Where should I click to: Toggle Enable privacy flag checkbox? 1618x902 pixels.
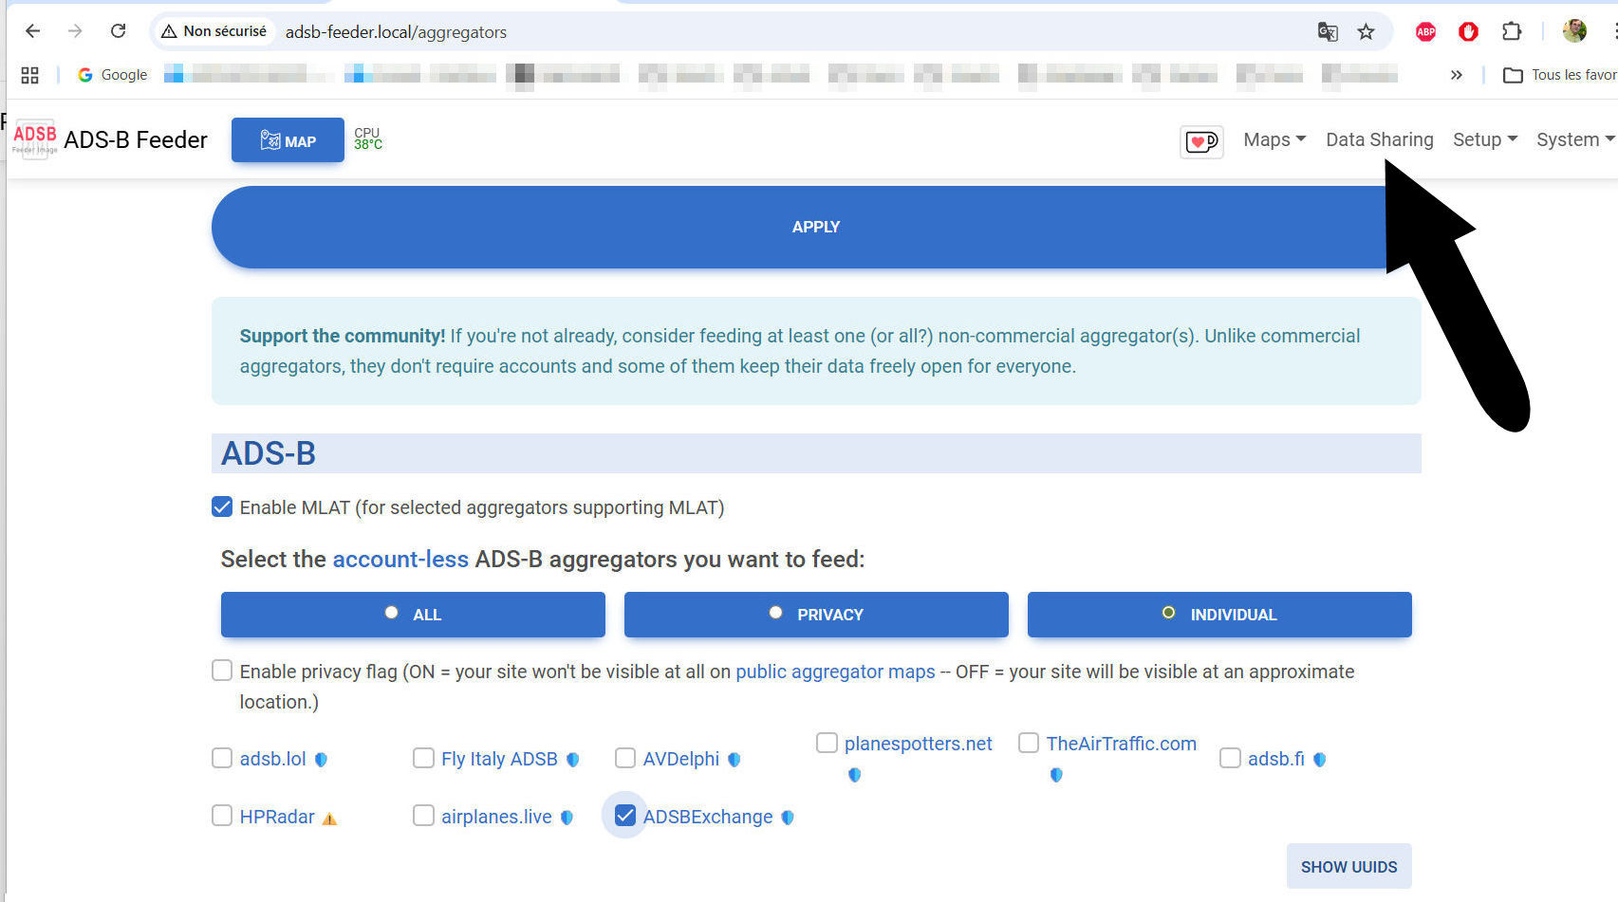tap(222, 671)
